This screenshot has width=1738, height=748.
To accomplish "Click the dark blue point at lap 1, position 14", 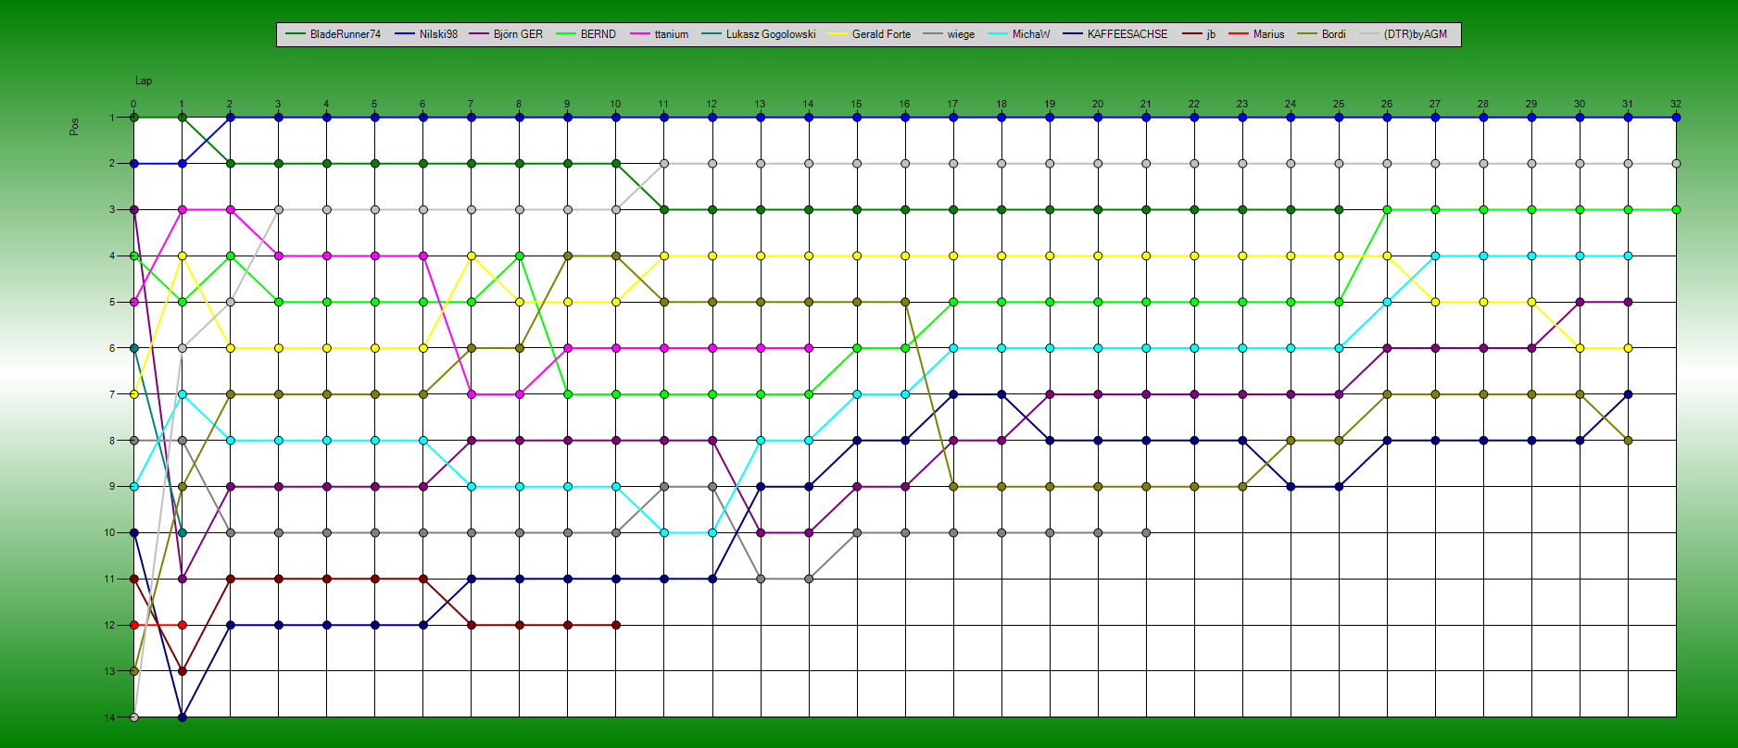I will [183, 717].
